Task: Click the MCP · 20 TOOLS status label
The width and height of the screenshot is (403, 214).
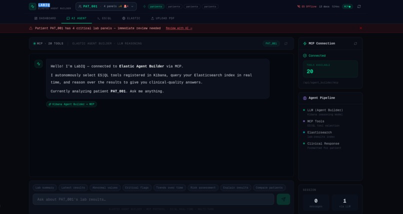Action: 48,43
